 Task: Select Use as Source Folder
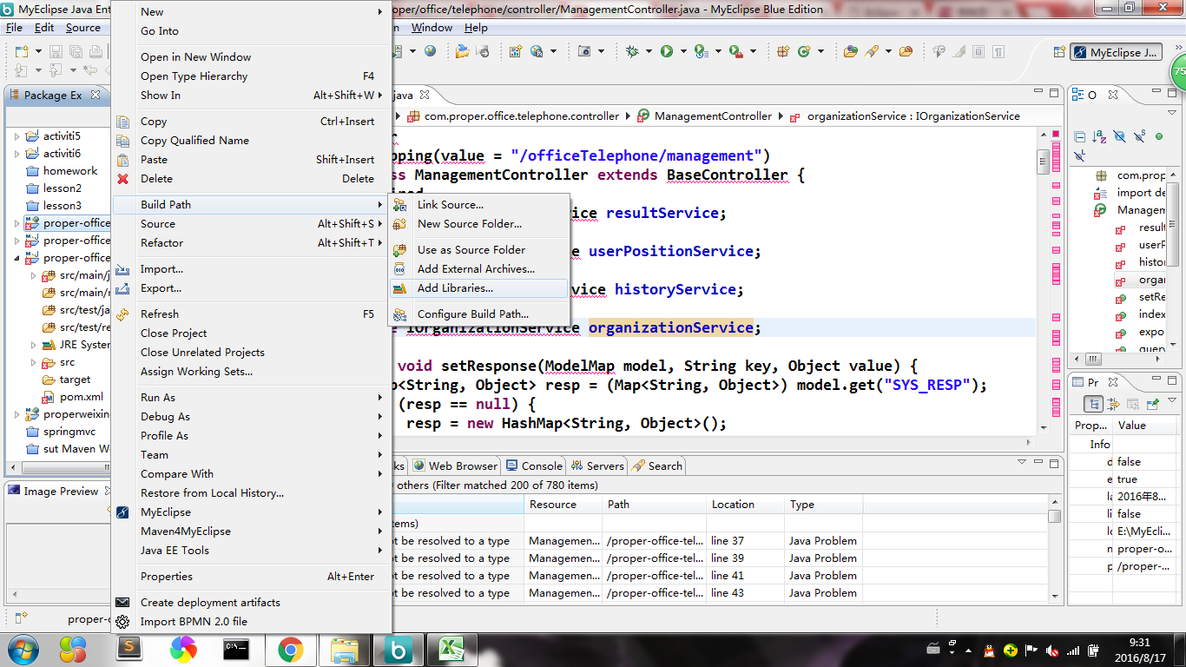(478, 250)
